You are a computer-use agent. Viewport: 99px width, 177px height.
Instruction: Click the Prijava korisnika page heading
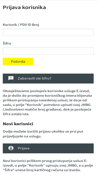click(x=24, y=8)
